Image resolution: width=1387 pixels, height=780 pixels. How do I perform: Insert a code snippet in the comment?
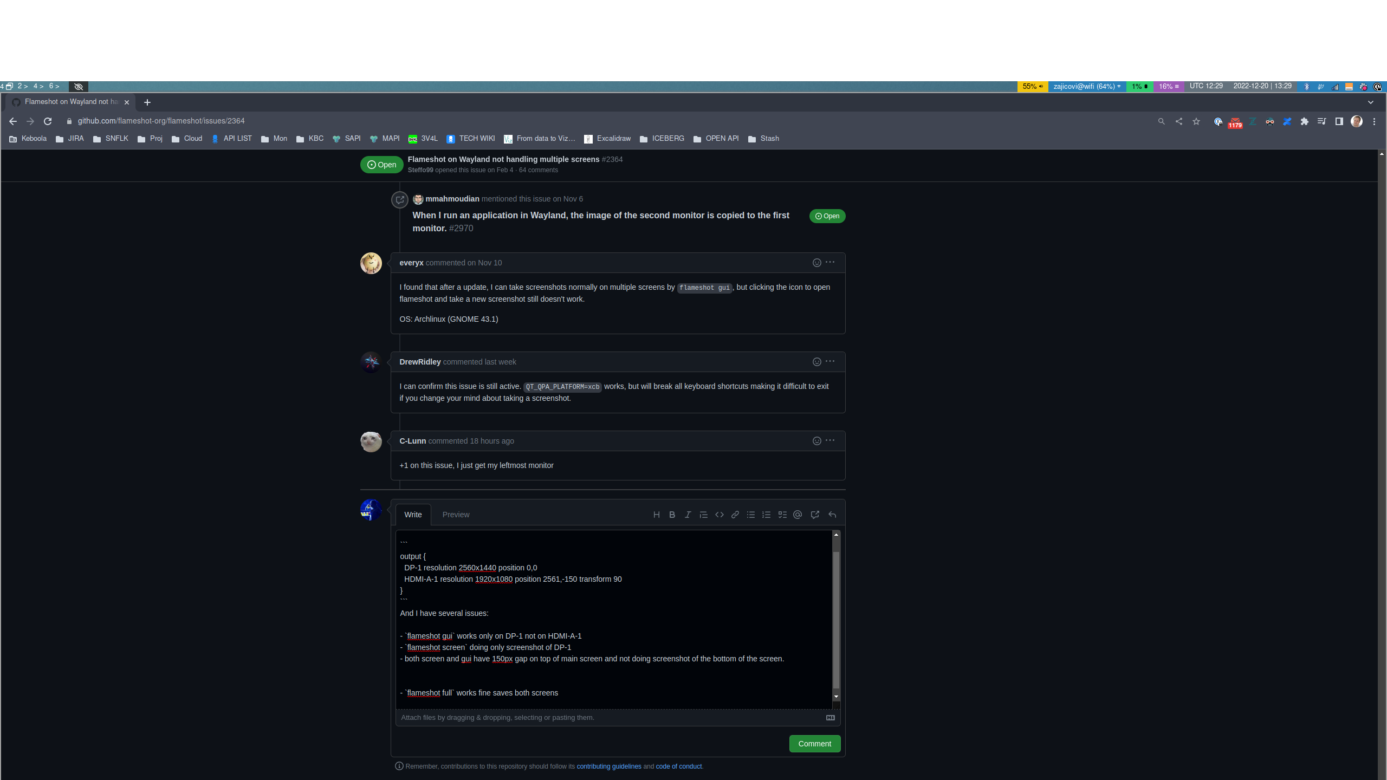[x=720, y=515]
